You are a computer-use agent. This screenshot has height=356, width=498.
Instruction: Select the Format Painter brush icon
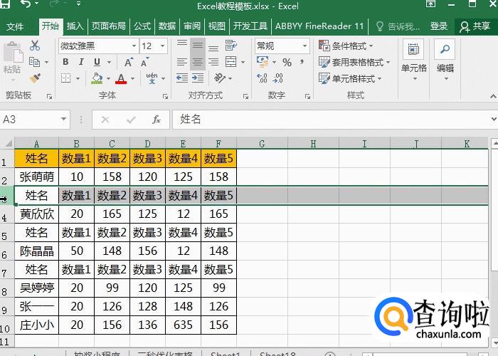coord(35,78)
